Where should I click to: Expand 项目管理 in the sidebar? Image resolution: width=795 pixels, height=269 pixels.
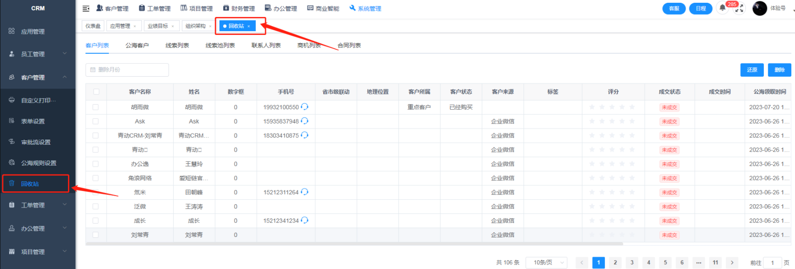pyautogui.click(x=65, y=252)
